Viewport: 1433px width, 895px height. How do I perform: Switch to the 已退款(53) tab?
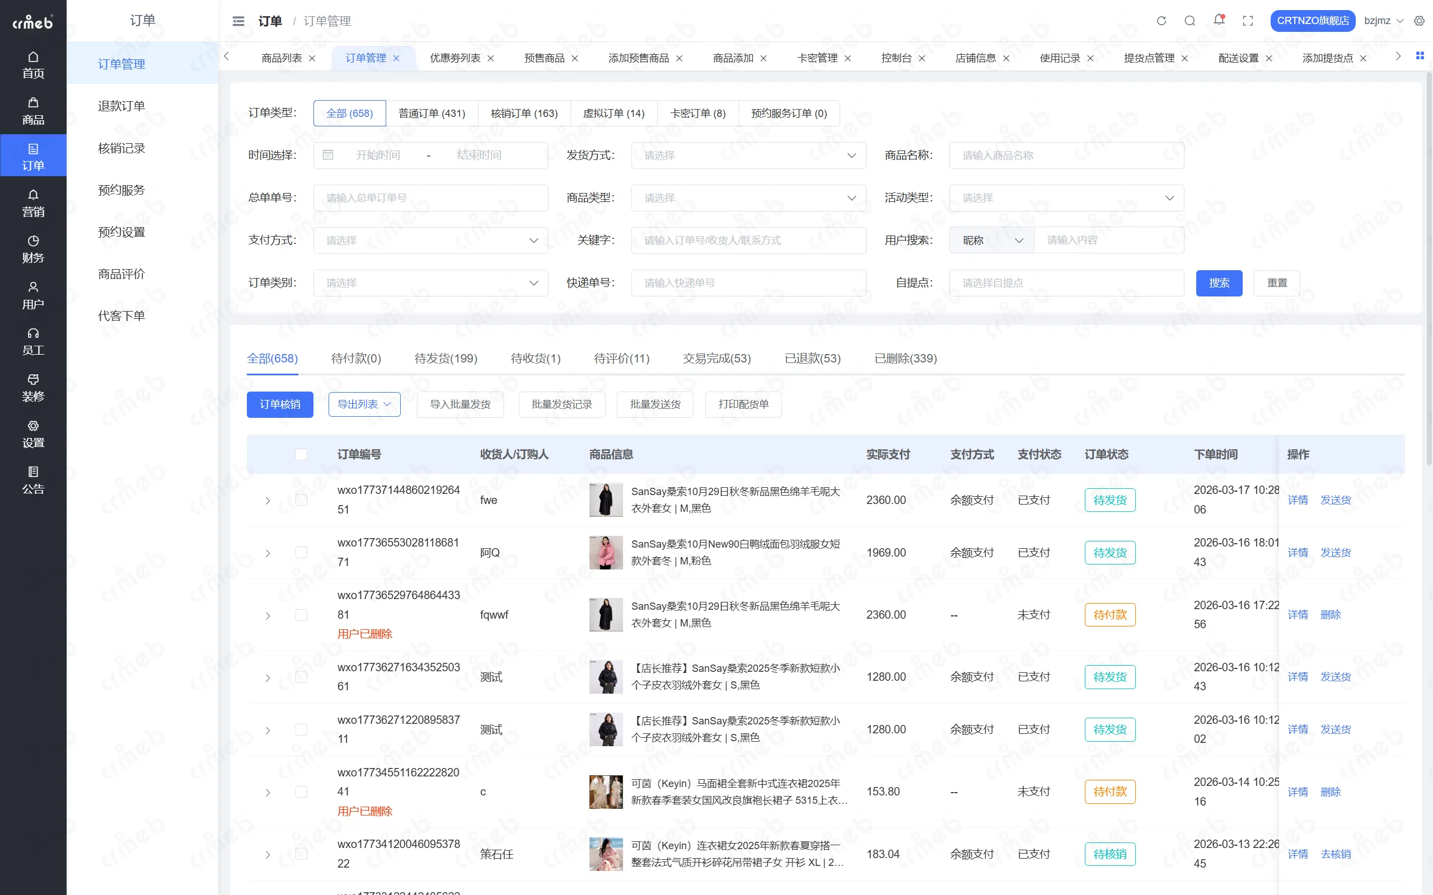tap(812, 358)
